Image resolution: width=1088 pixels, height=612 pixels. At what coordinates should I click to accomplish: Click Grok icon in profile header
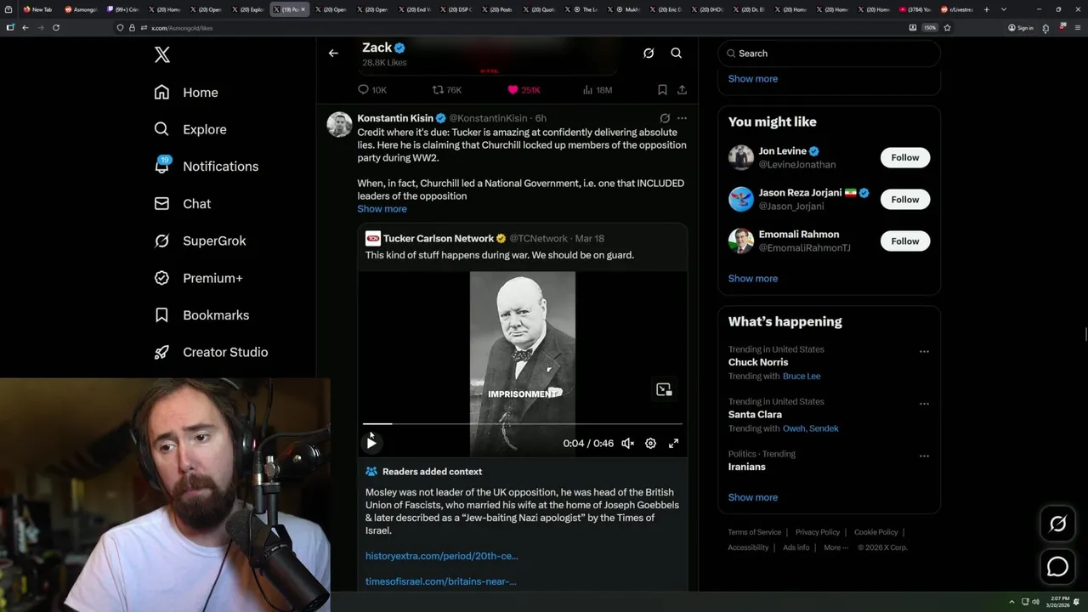649,54
